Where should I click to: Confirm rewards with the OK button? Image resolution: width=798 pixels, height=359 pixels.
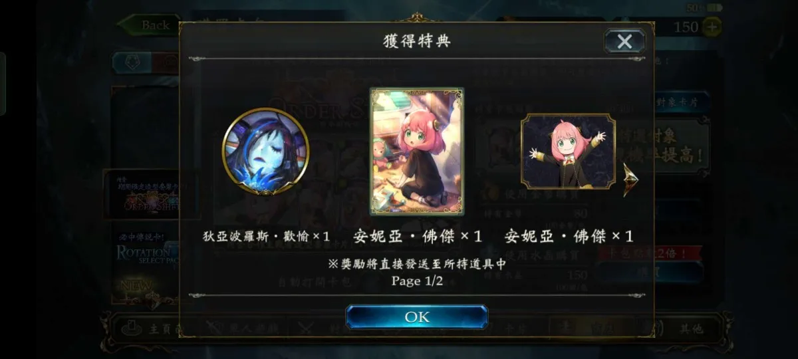pos(417,317)
